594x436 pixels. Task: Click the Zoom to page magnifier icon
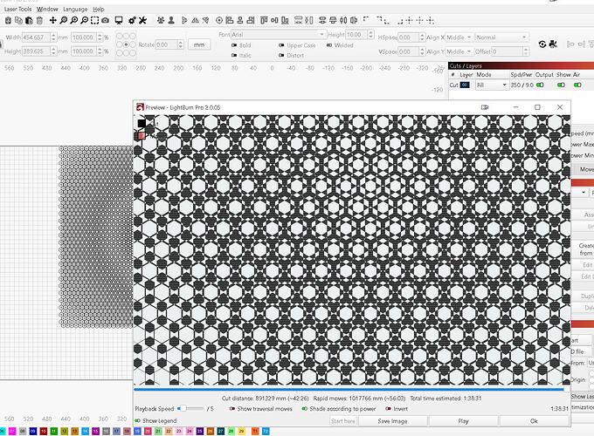63,20
